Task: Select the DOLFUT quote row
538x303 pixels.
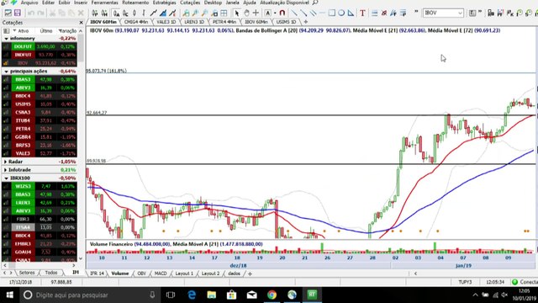Action: 40,46
